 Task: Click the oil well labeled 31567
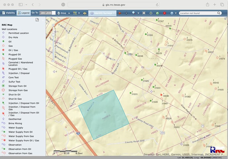[157, 20]
